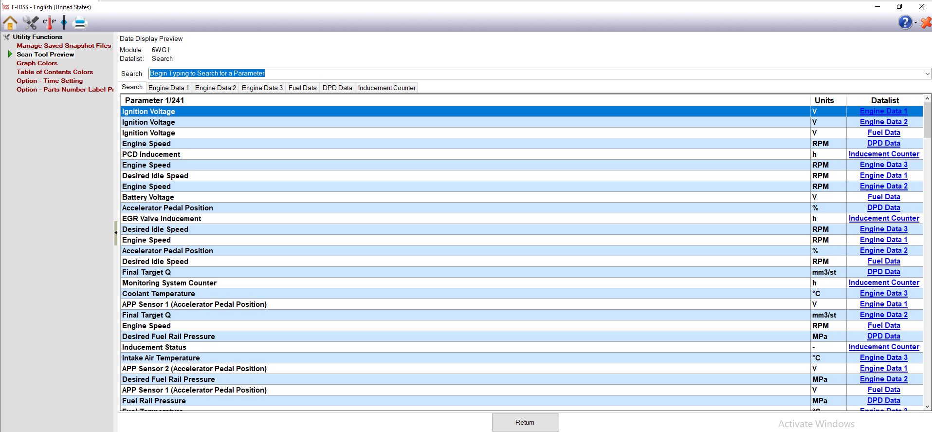Click Engine Data 3 link in Coolant Temperature row
932x432 pixels.
pyautogui.click(x=884, y=294)
